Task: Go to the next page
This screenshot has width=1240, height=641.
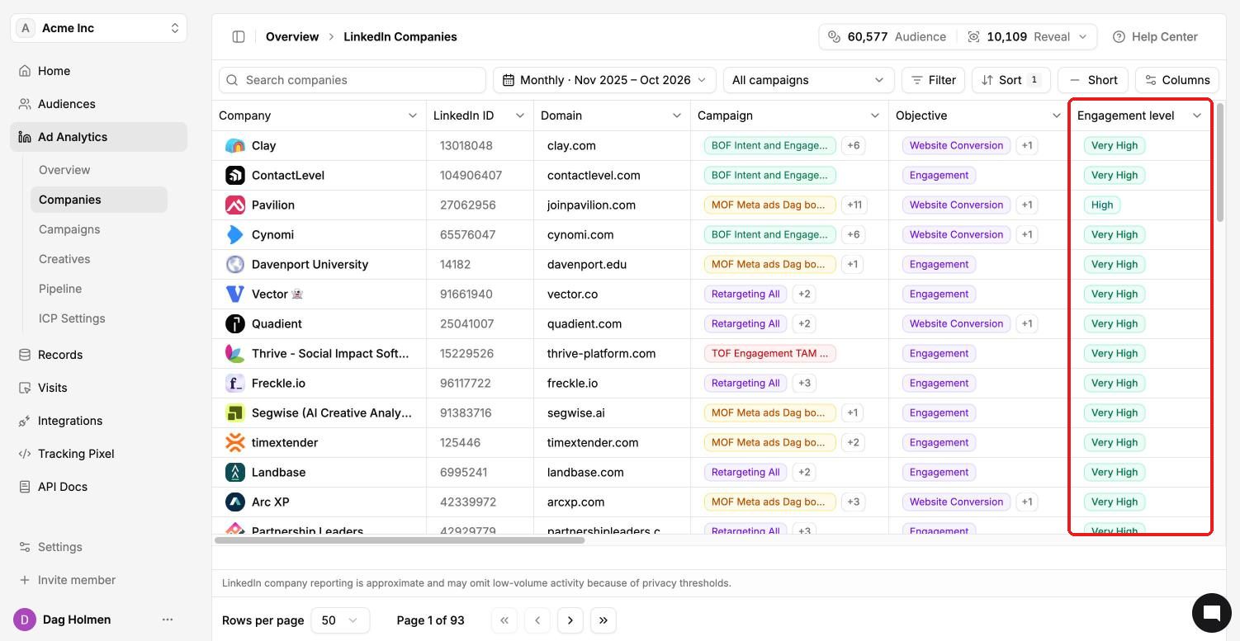Action: pos(570,620)
